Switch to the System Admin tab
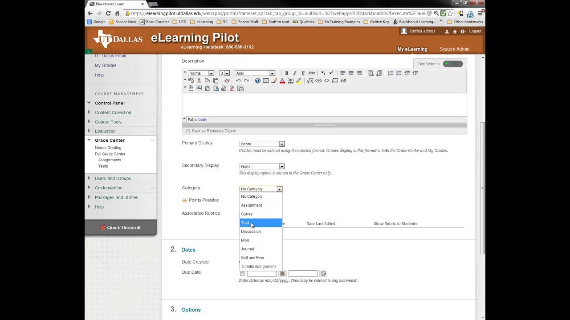The image size is (570, 320). 454,49
